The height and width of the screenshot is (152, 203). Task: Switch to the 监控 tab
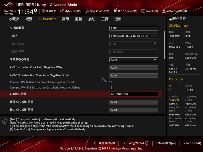tap(78, 19)
